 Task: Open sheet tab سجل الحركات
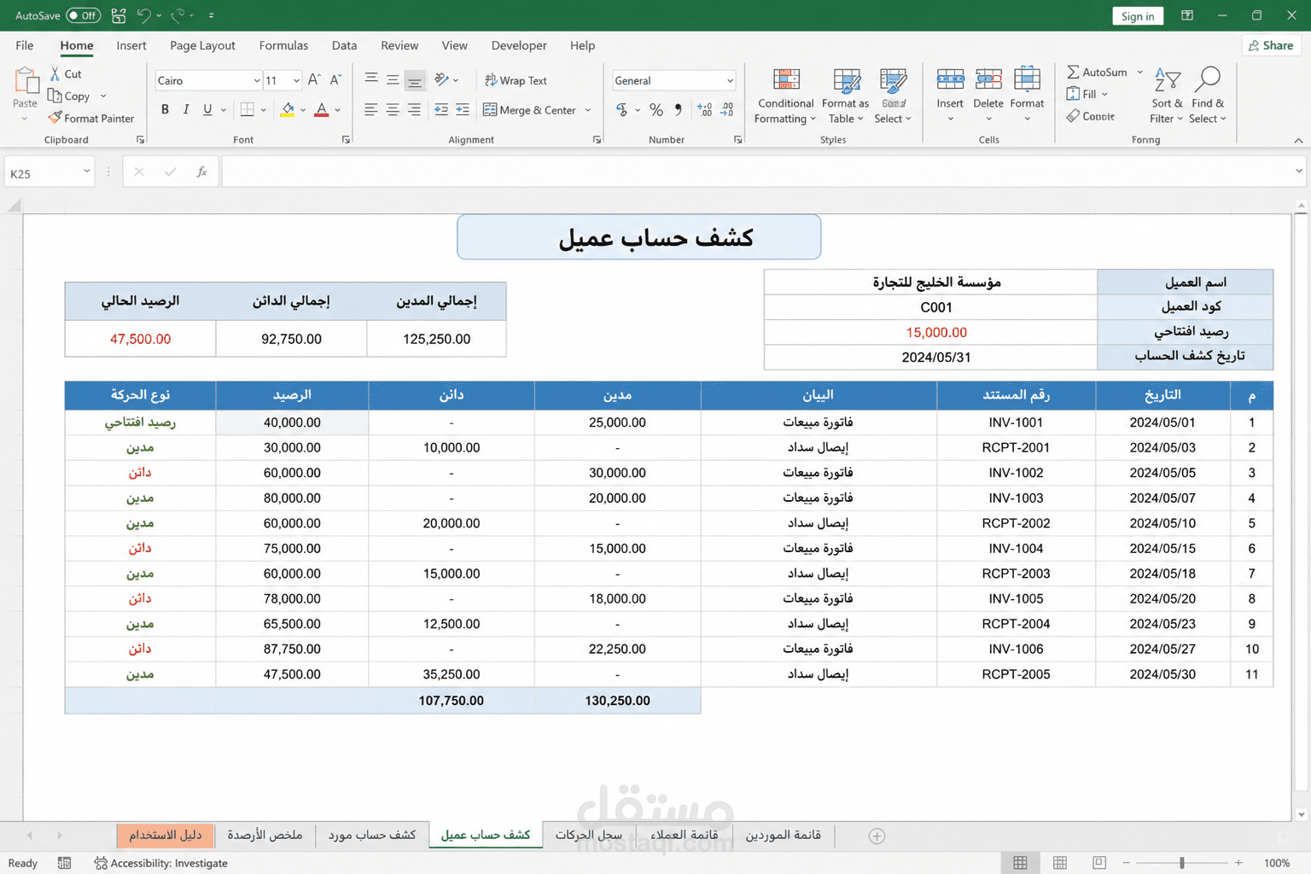[x=589, y=835]
